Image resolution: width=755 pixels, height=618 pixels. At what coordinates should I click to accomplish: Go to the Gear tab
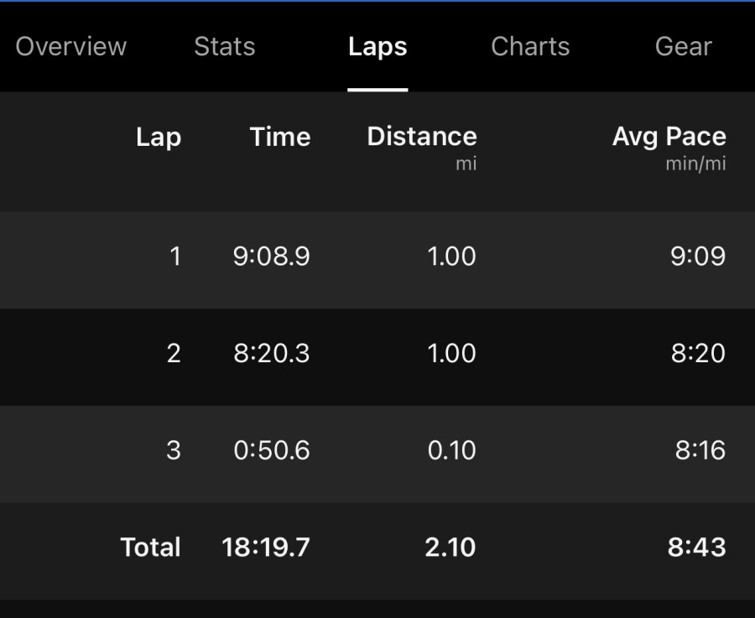683,47
